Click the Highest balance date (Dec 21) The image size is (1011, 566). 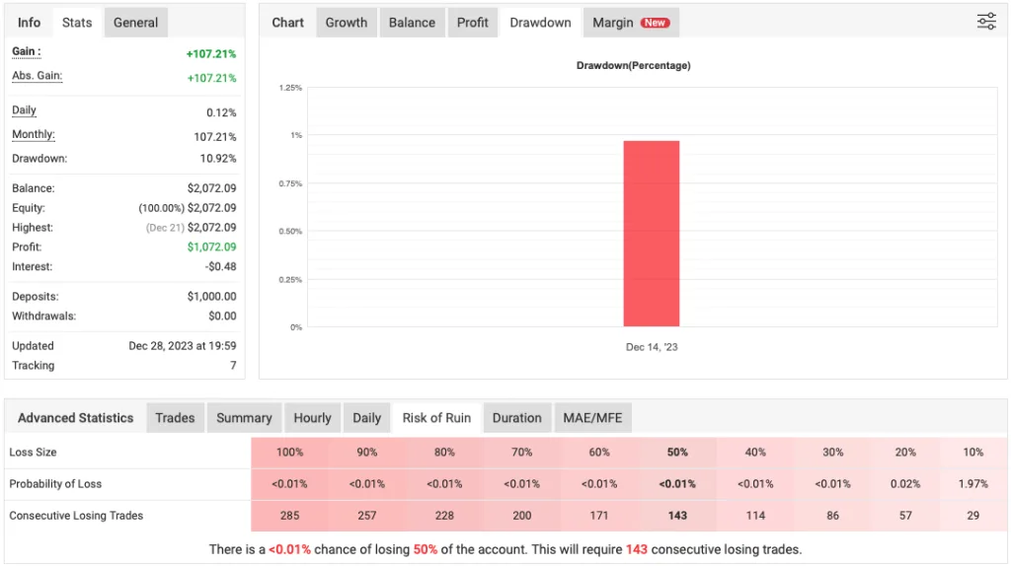point(165,228)
